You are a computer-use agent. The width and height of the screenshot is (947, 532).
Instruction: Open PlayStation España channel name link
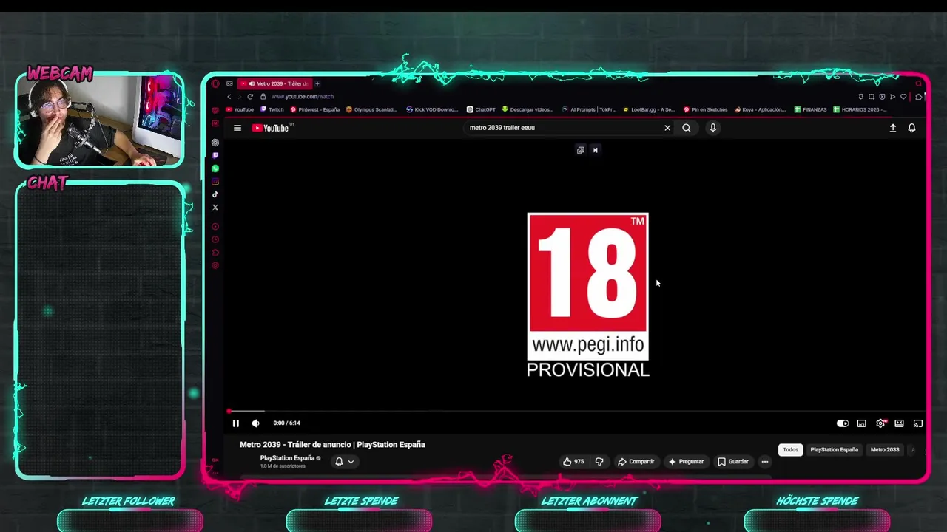pyautogui.click(x=287, y=458)
